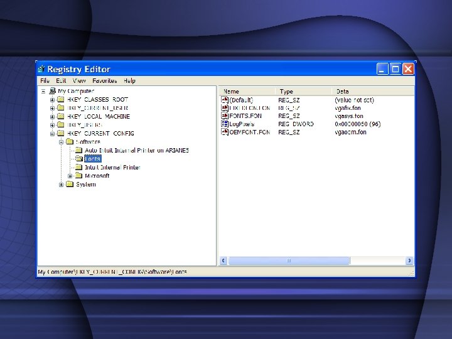Expand HKEY_USERS node
This screenshot has height=339, width=452.
pyautogui.click(x=52, y=126)
